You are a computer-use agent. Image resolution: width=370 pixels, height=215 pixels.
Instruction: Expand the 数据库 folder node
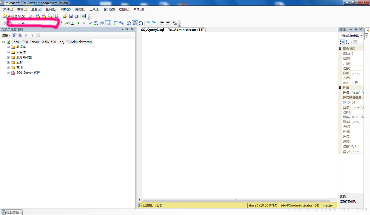pyautogui.click(x=8, y=47)
